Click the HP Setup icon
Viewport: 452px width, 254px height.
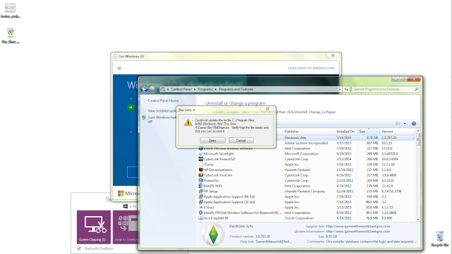point(201,191)
